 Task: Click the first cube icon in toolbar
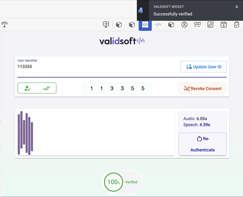click(x=119, y=25)
